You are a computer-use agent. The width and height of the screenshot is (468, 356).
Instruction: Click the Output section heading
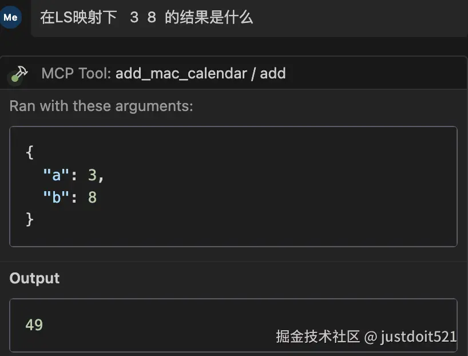pyautogui.click(x=34, y=278)
